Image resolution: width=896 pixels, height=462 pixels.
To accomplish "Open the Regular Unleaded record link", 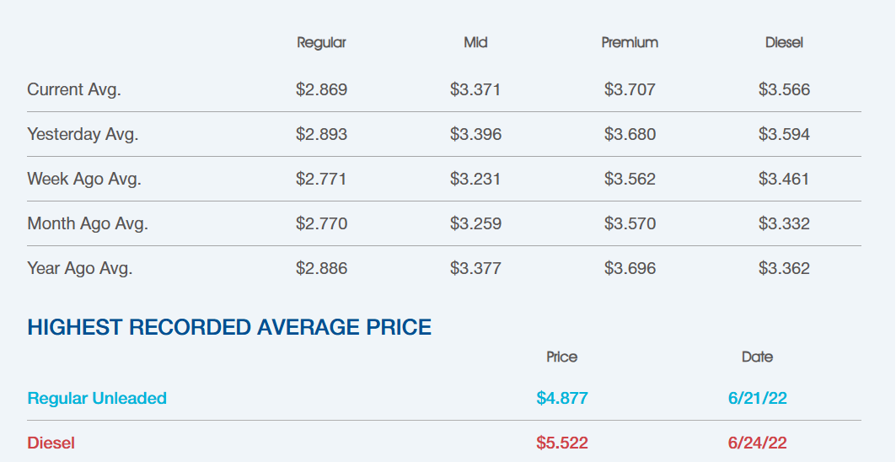I will 97,398.
